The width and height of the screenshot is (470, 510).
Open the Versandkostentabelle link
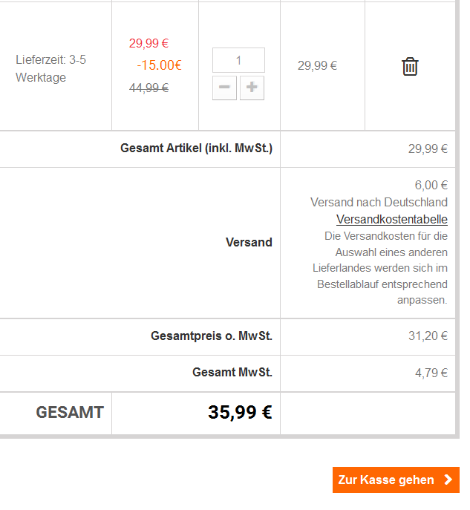391,220
